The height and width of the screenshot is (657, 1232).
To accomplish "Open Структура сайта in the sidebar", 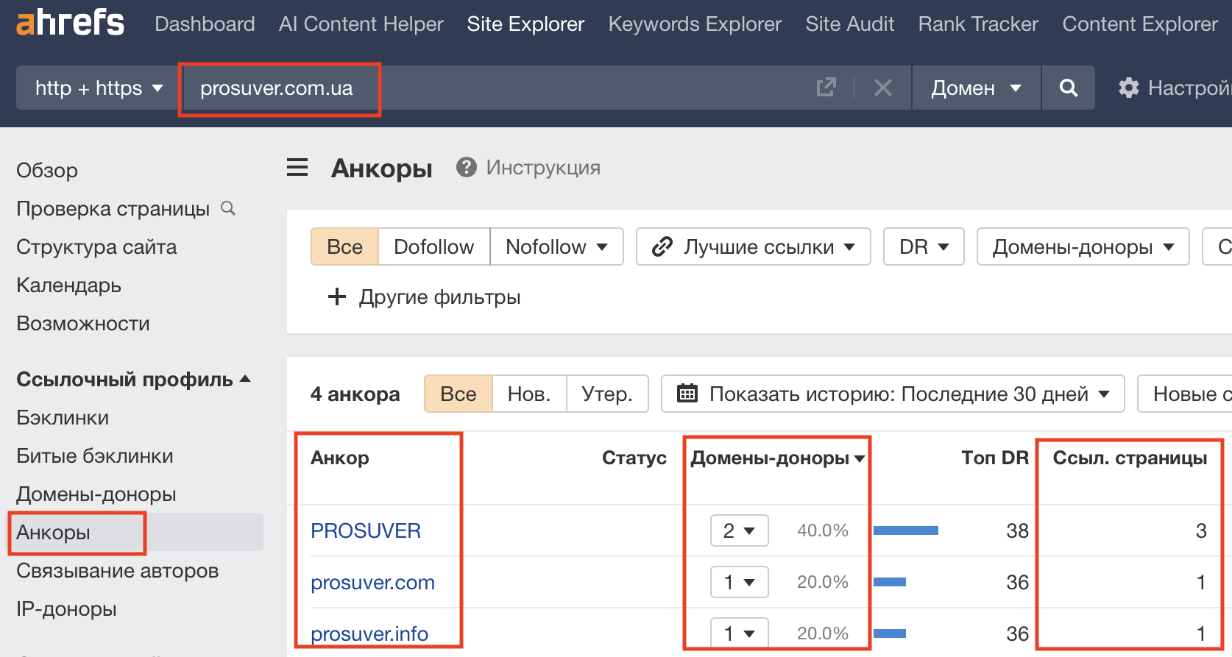I will [96, 246].
